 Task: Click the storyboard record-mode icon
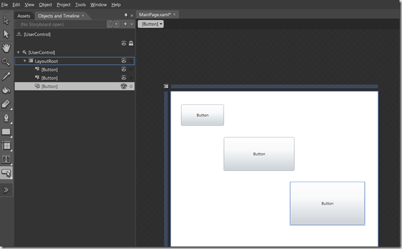coord(110,24)
